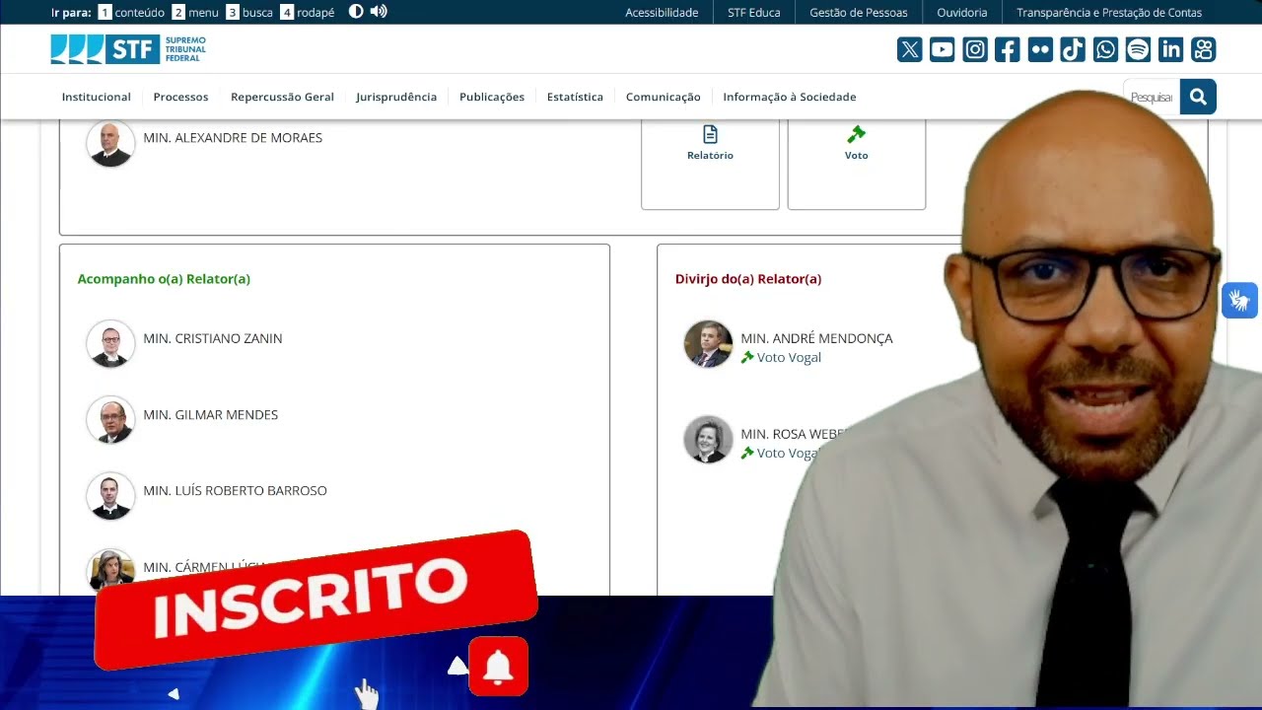Open the Voto gavel card
The image size is (1262, 710).
(x=856, y=164)
